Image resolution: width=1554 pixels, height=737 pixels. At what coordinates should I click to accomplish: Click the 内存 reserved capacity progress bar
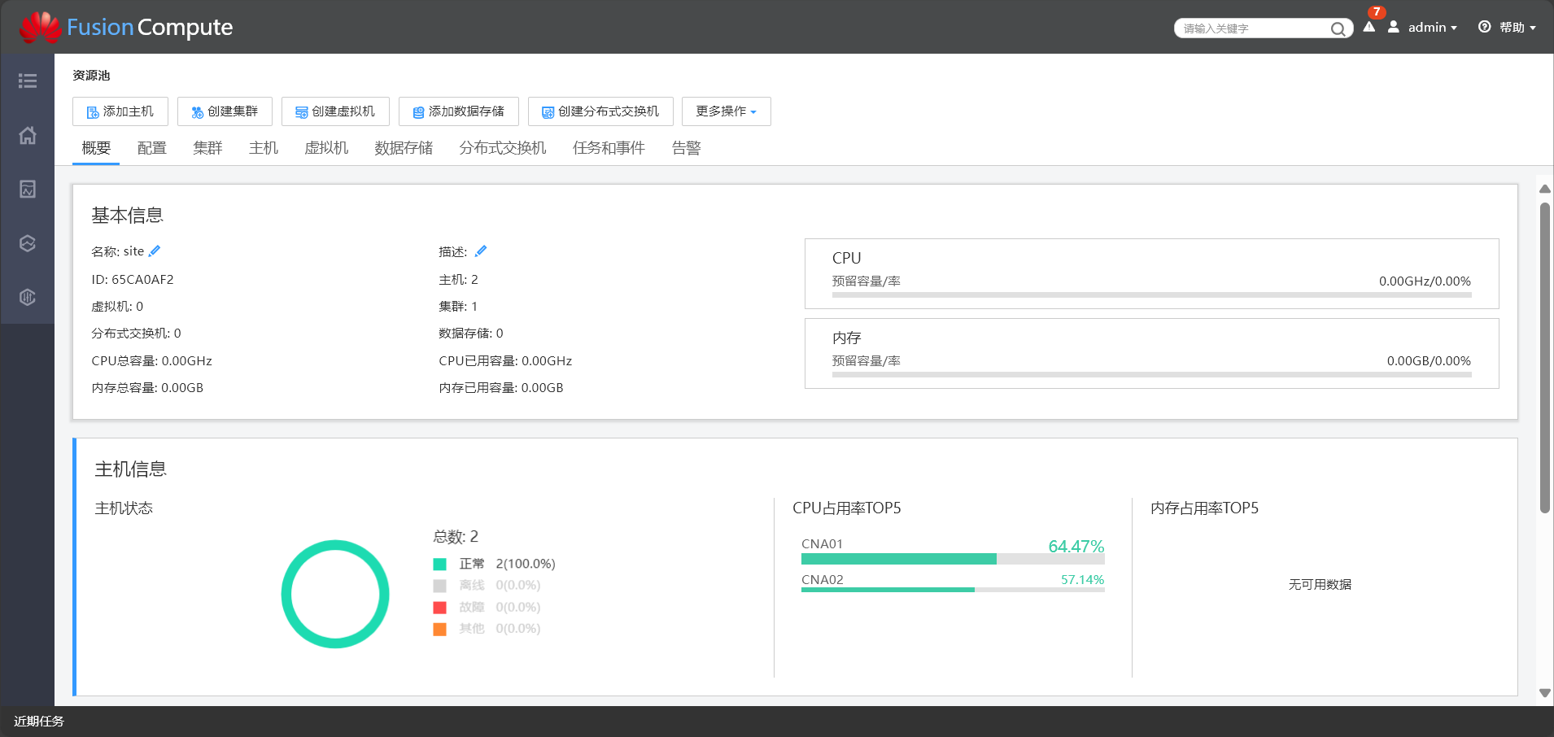pyautogui.click(x=1151, y=374)
